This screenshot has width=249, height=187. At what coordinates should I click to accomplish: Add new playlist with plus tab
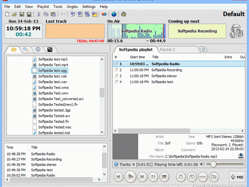(x=203, y=49)
